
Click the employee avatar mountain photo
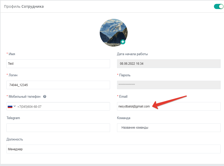(x=114, y=33)
